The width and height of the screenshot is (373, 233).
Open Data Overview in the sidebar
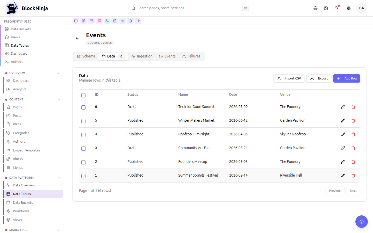tap(33, 185)
